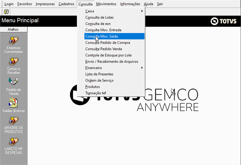
Task: Select Envio / Recebimento de Arquivos
Action: [114, 61]
